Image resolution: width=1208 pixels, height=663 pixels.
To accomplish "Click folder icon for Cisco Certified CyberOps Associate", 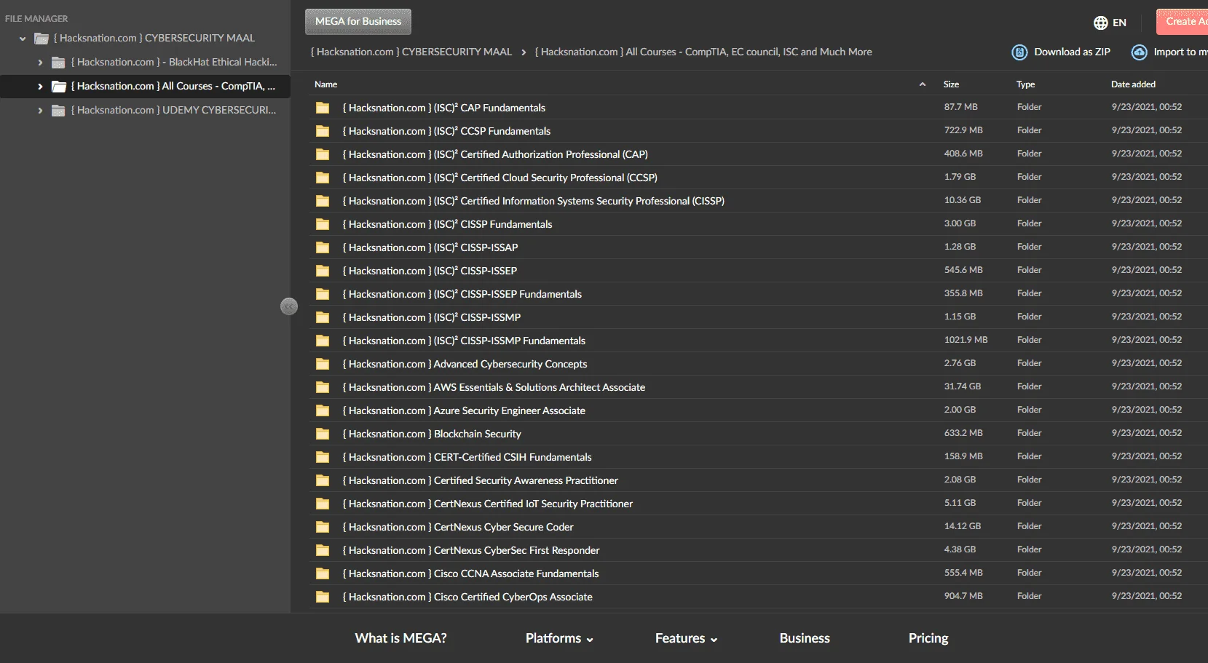I will [x=323, y=597].
